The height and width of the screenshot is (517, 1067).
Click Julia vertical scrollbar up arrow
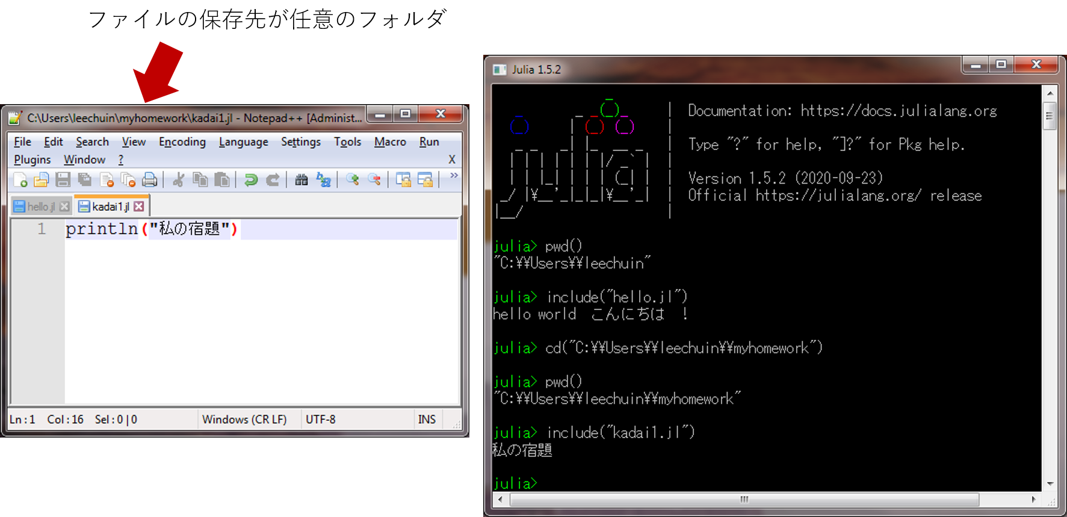pos(1050,93)
